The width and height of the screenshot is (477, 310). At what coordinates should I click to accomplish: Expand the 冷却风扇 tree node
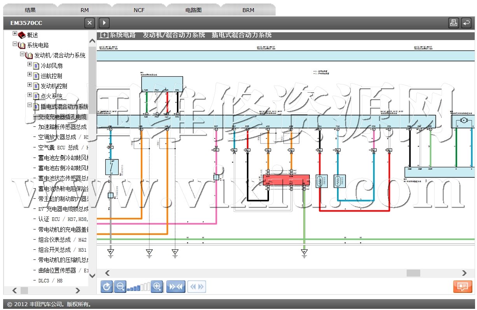coord(30,64)
